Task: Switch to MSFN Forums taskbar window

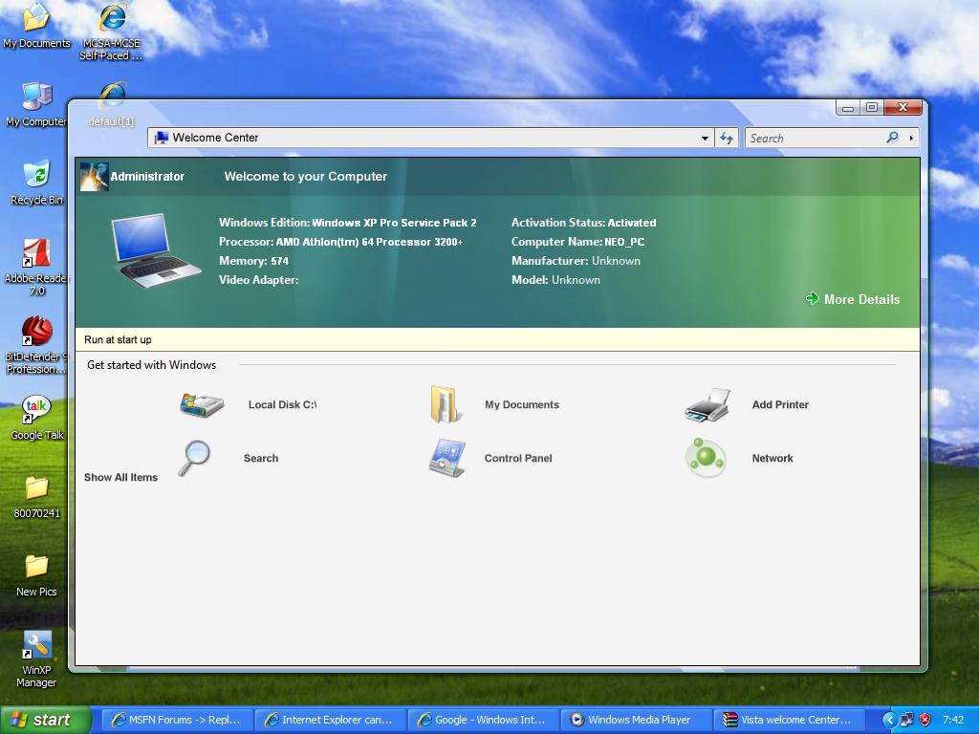Action: [x=177, y=720]
